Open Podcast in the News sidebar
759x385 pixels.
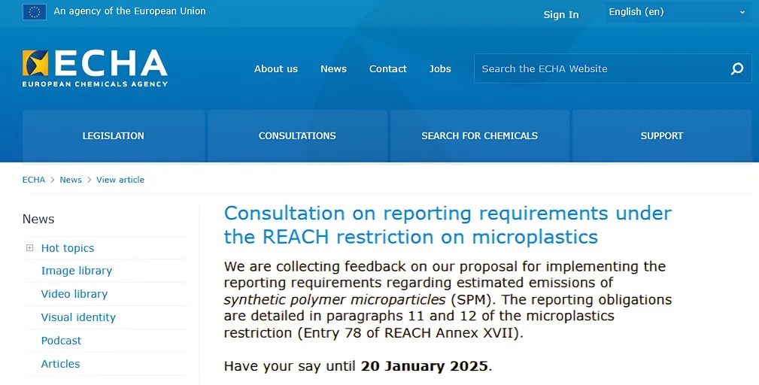[x=61, y=341]
